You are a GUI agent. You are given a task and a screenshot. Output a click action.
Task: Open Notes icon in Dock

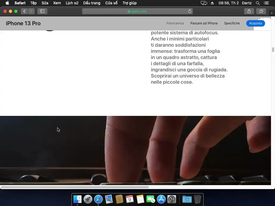click(140, 199)
